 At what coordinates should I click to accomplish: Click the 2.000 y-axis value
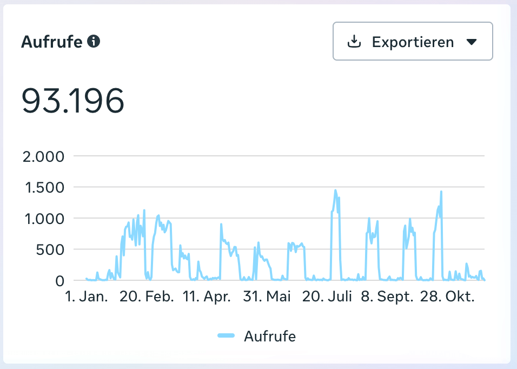point(44,157)
